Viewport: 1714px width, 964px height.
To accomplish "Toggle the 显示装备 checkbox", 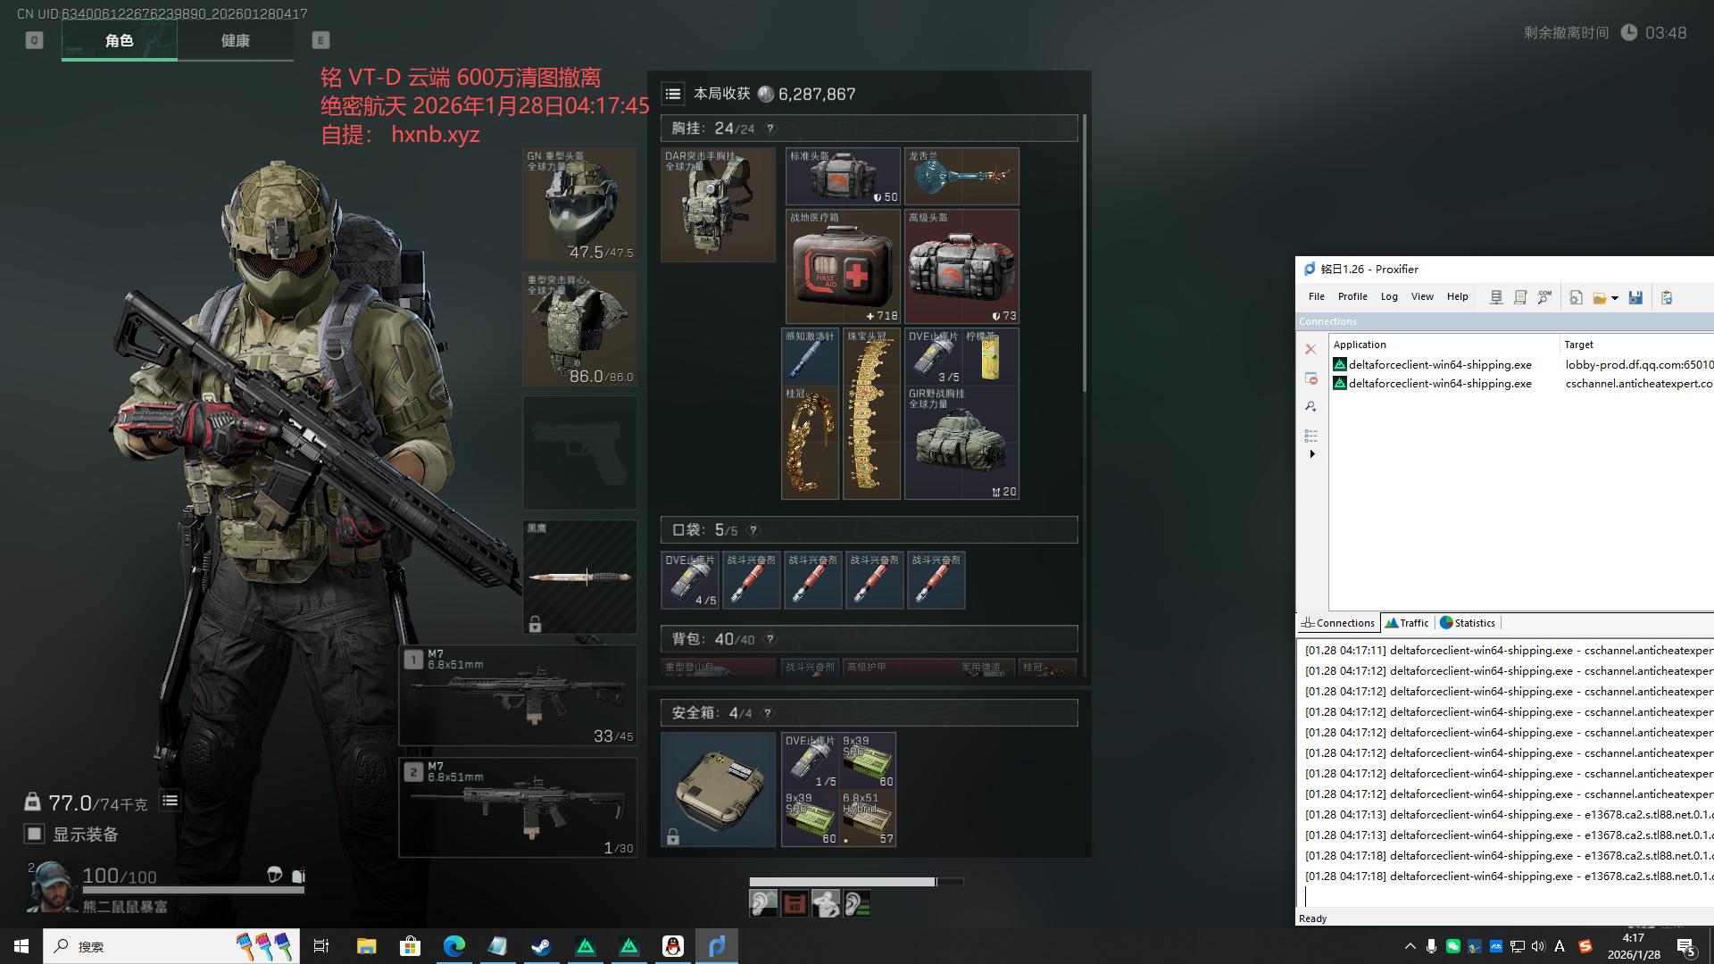I will click(34, 834).
